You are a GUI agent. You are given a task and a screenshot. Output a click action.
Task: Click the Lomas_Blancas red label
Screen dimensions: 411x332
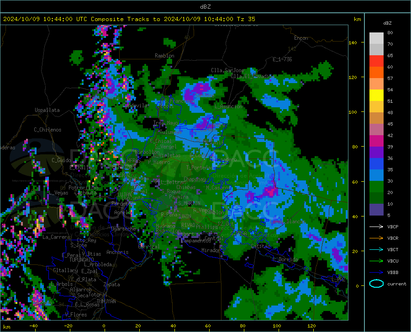[x=288, y=221]
